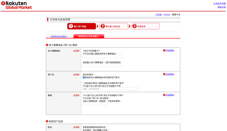Open the 日本乐天市场 link
This screenshot has height=131, width=227.
tap(219, 4)
